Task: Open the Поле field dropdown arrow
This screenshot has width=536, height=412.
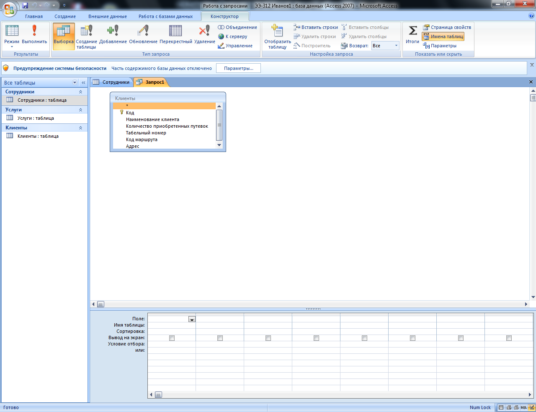Action: click(192, 319)
